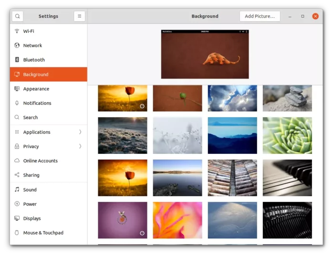Pick the black typewriter wallpaper
334x257 pixels.
tap(287, 220)
